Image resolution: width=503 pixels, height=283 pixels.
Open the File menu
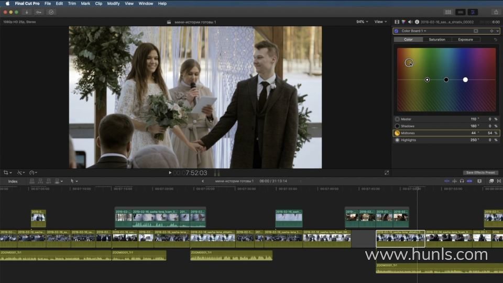[48, 4]
